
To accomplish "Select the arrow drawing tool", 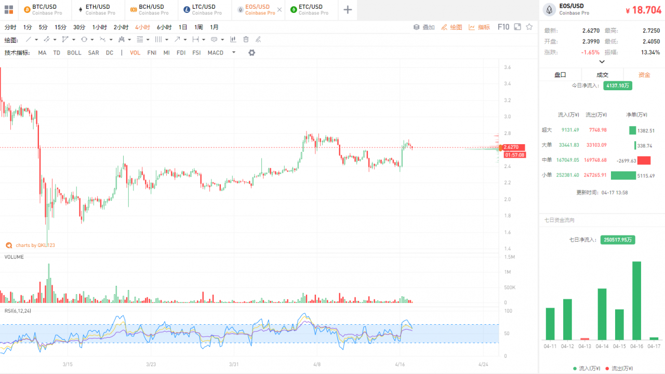I will [177, 39].
